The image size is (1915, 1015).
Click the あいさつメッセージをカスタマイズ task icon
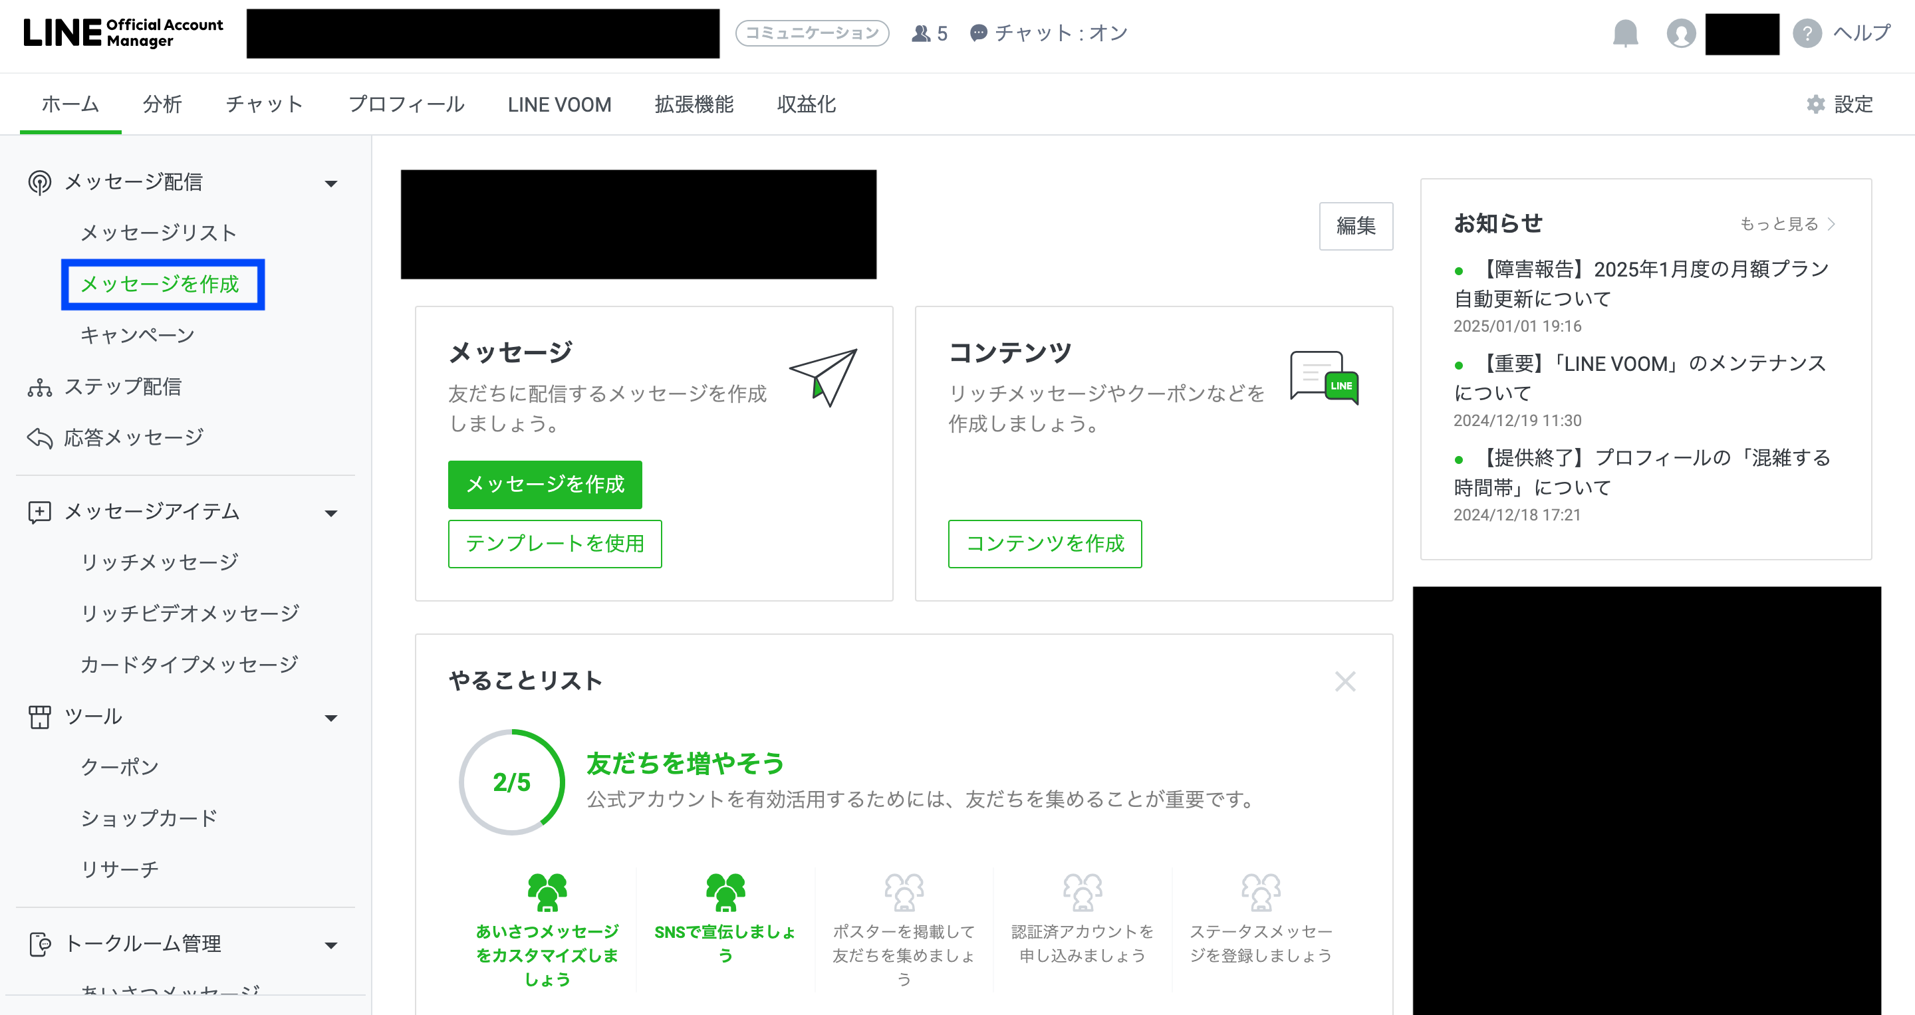[547, 891]
